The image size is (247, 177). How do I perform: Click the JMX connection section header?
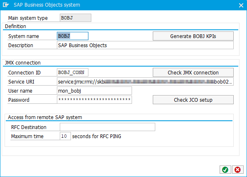pyautogui.click(x=23, y=63)
